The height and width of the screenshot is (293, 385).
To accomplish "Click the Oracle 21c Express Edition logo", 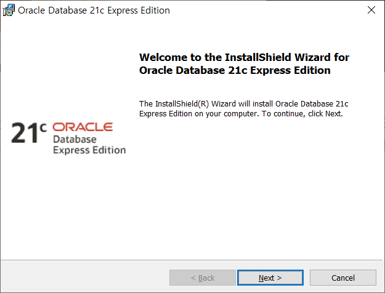I will [68, 138].
